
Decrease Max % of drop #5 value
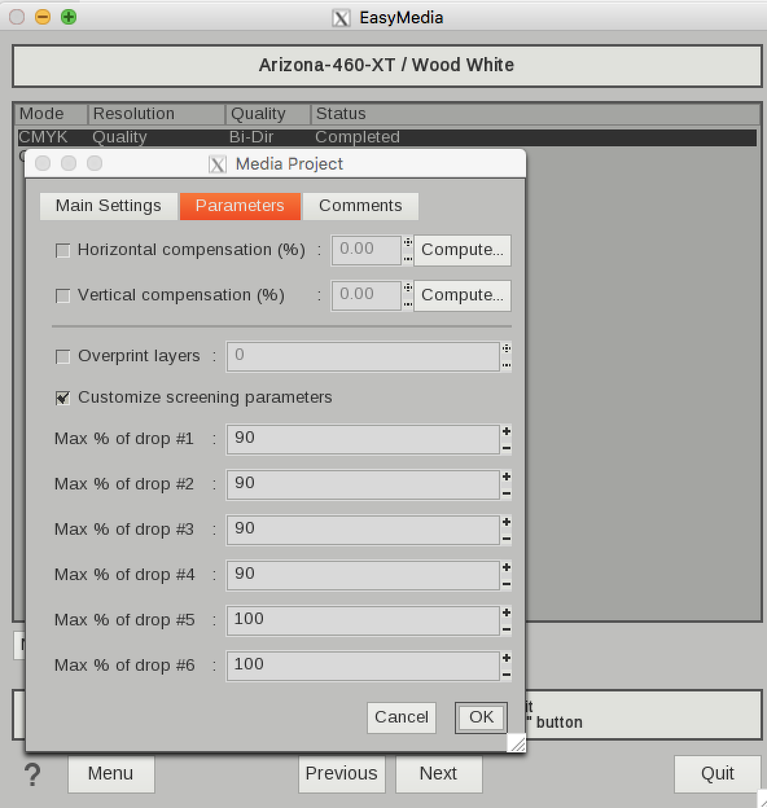pyautogui.click(x=507, y=629)
